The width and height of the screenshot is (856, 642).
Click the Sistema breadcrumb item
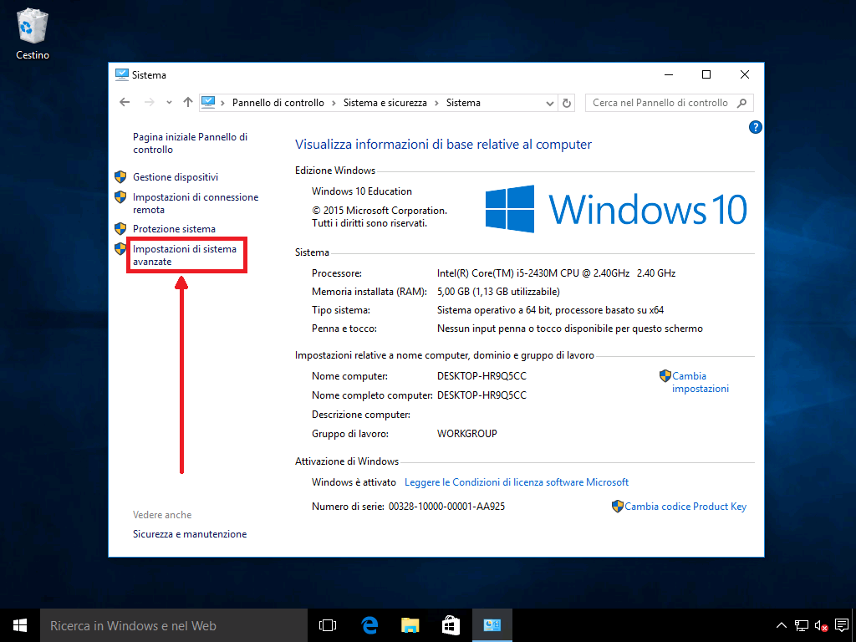463,103
